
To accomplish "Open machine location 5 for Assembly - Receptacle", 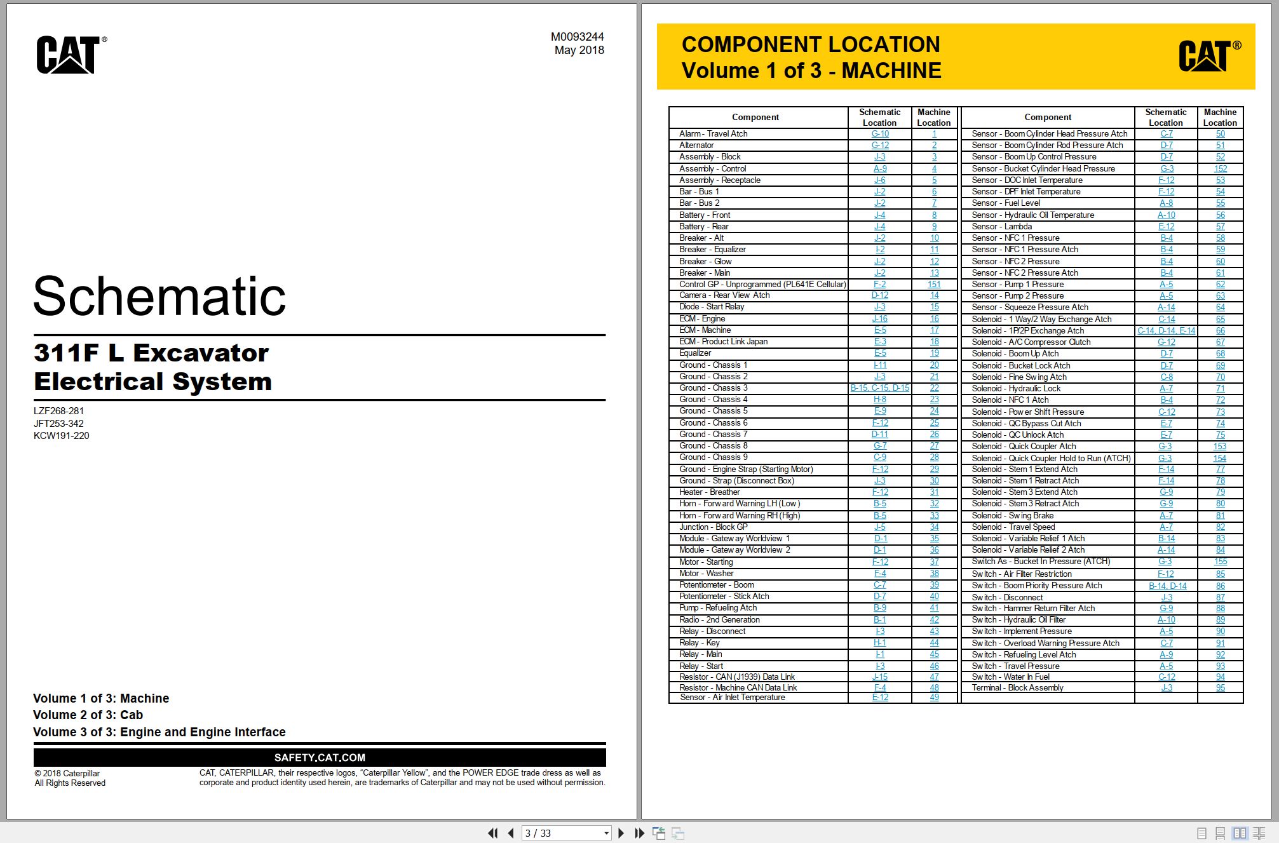I will [934, 180].
